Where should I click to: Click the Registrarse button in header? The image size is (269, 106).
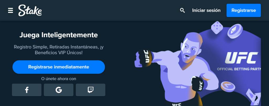[x=244, y=10]
